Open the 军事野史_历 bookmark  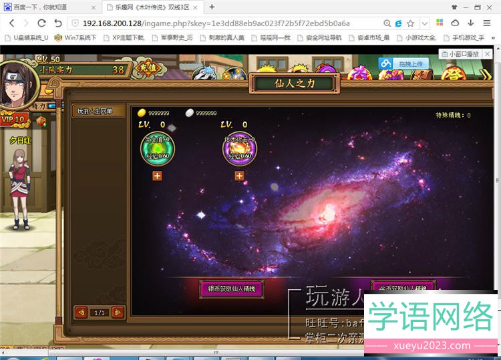click(170, 37)
